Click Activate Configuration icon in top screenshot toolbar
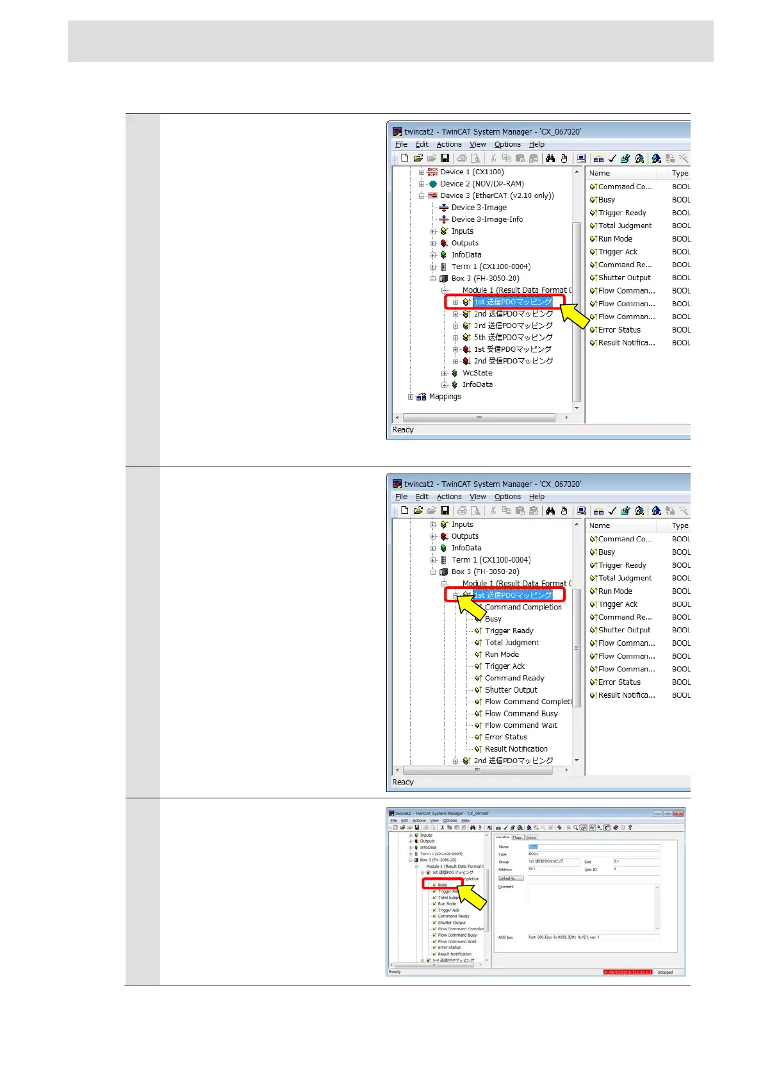Screen dimensions: 763x1079 coord(625,158)
